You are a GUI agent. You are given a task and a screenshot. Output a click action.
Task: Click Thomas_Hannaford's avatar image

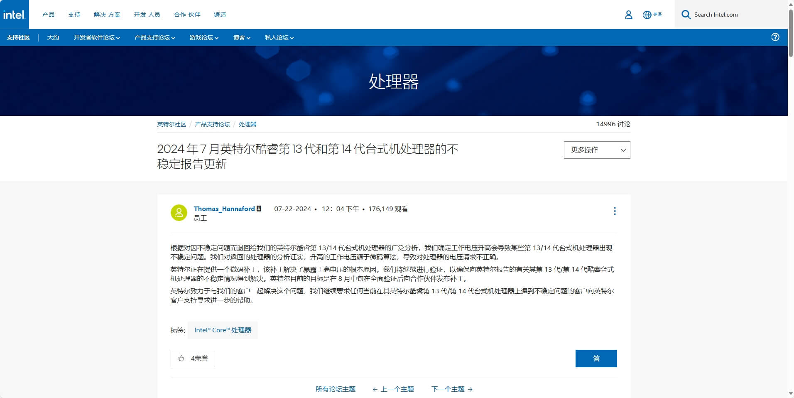[179, 213]
